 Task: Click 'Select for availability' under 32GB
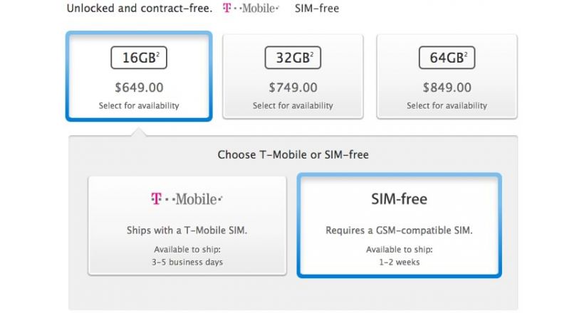[x=293, y=106]
